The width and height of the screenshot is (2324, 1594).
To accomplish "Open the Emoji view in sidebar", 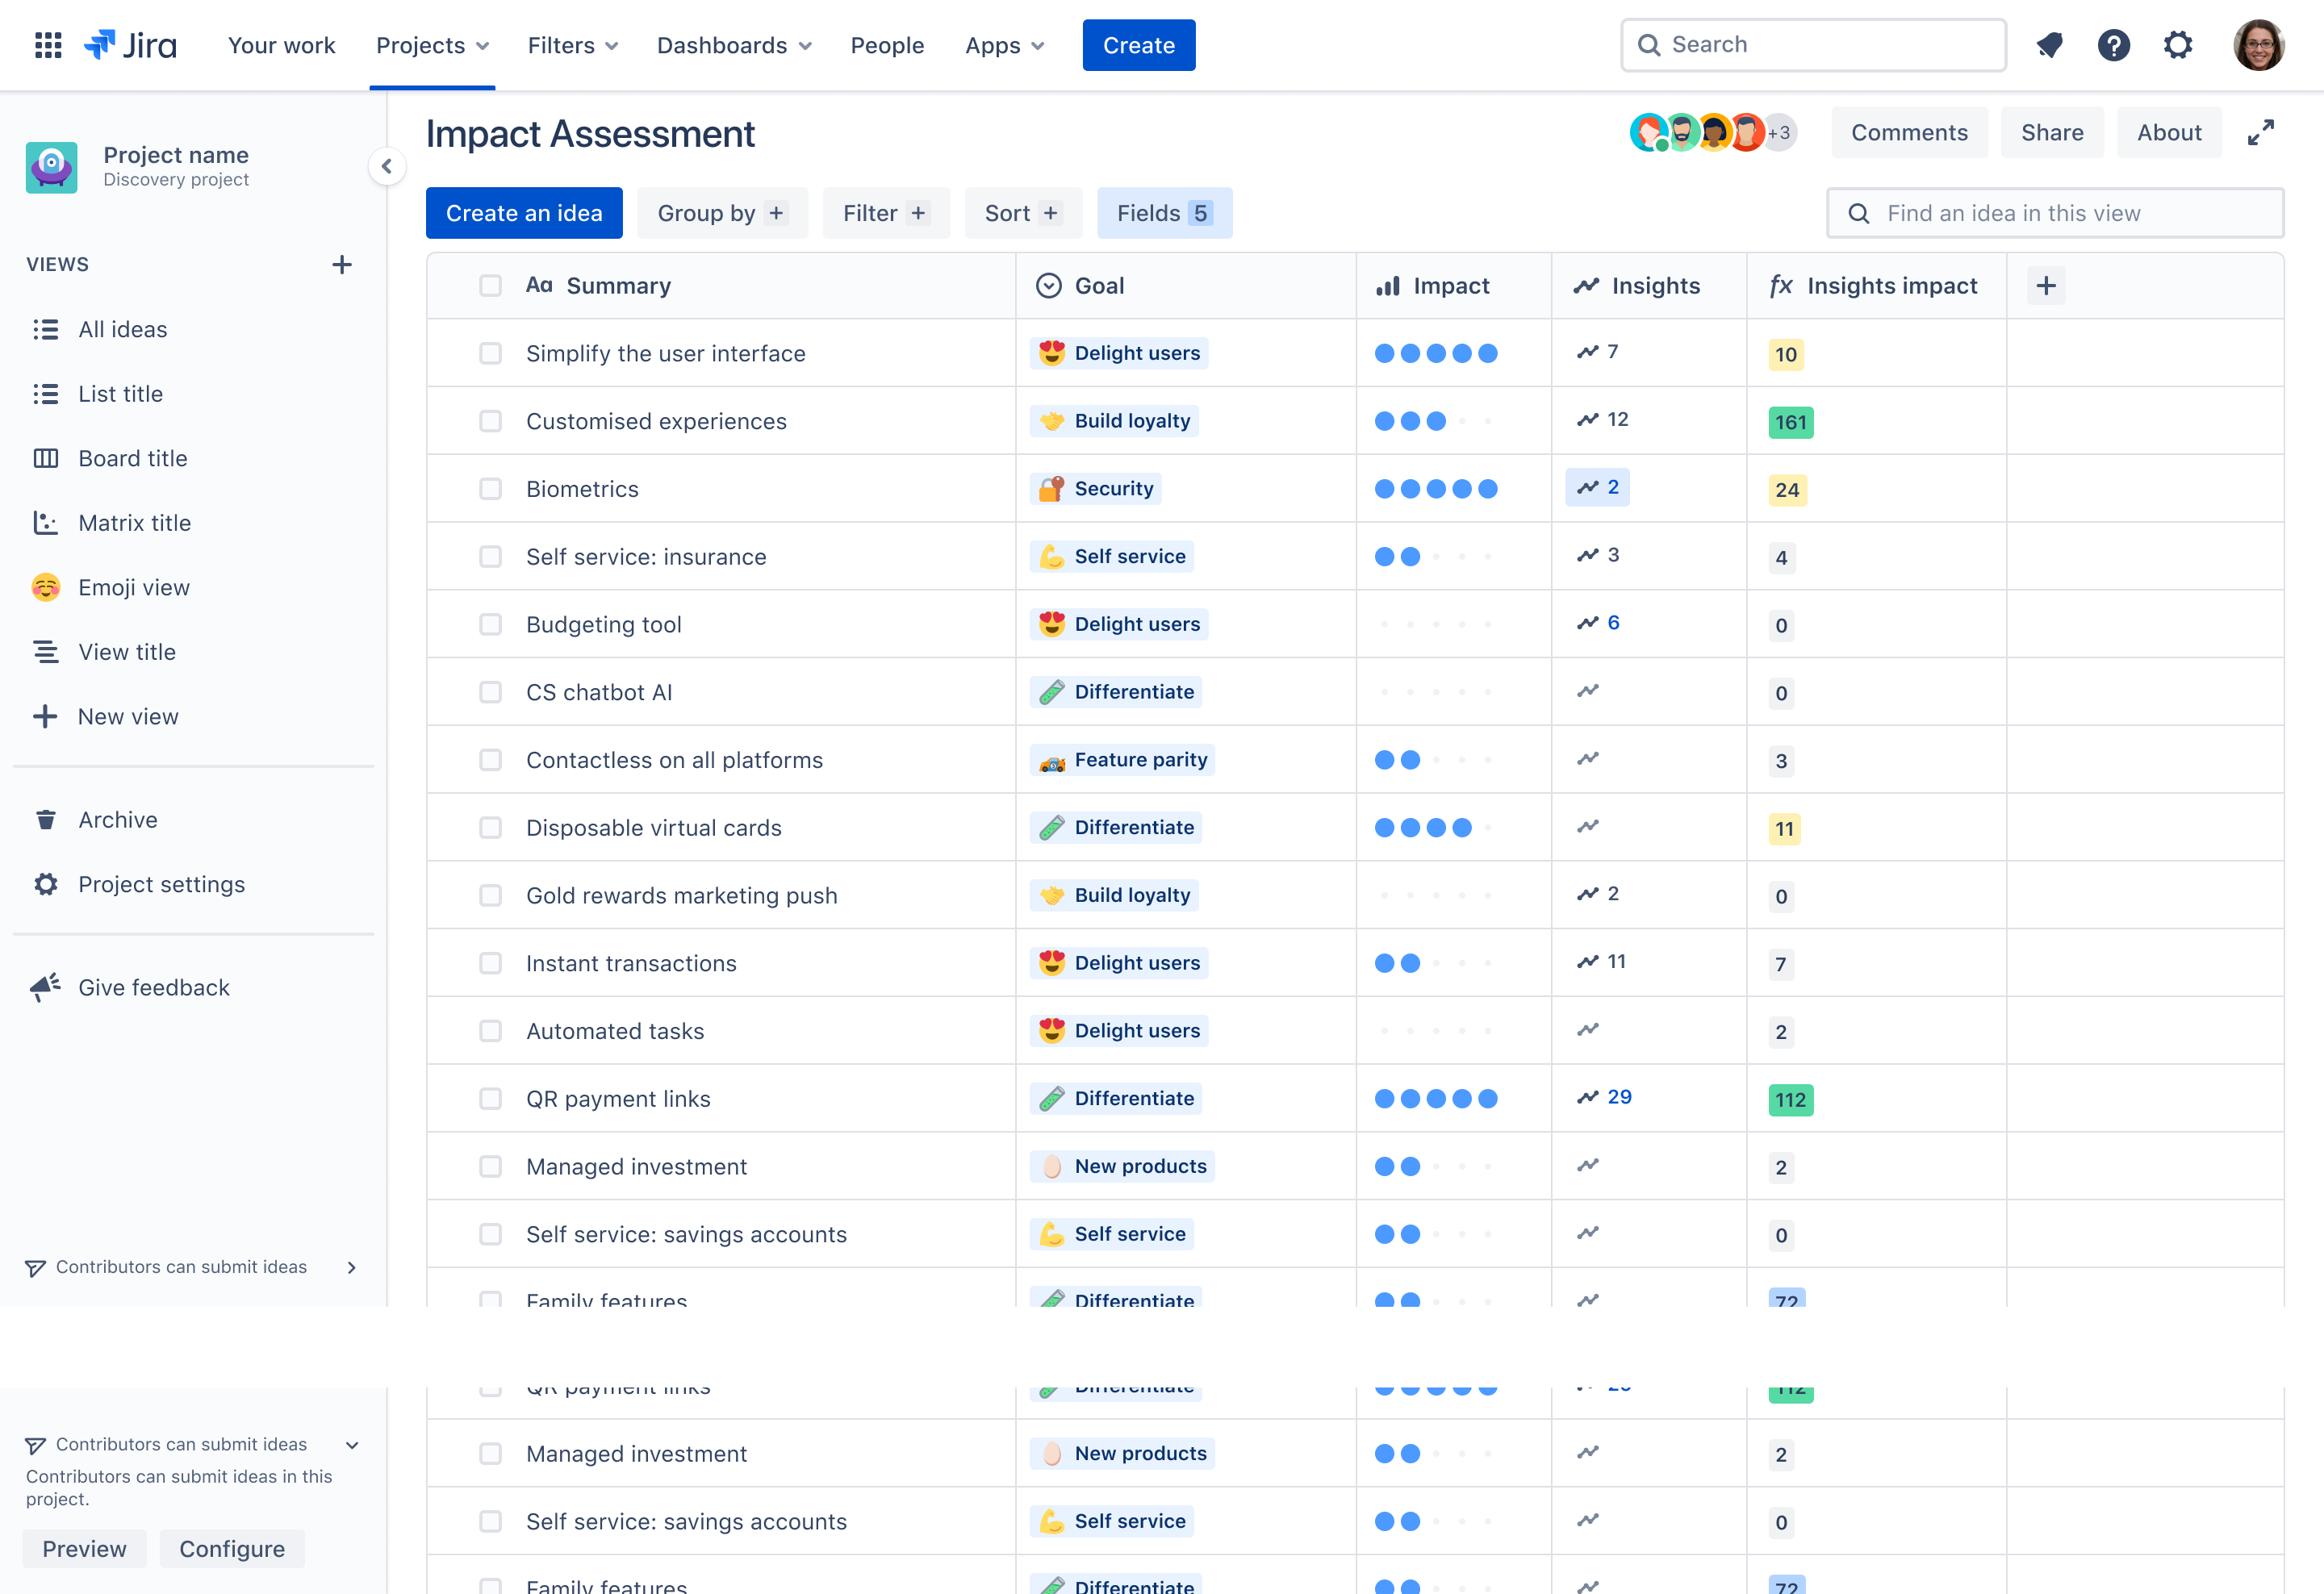I will point(133,586).
